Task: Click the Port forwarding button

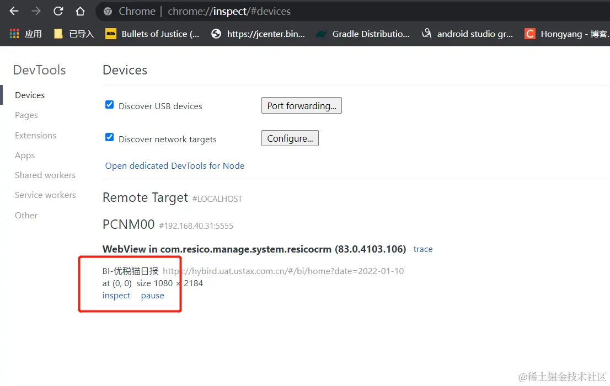Action: (301, 106)
